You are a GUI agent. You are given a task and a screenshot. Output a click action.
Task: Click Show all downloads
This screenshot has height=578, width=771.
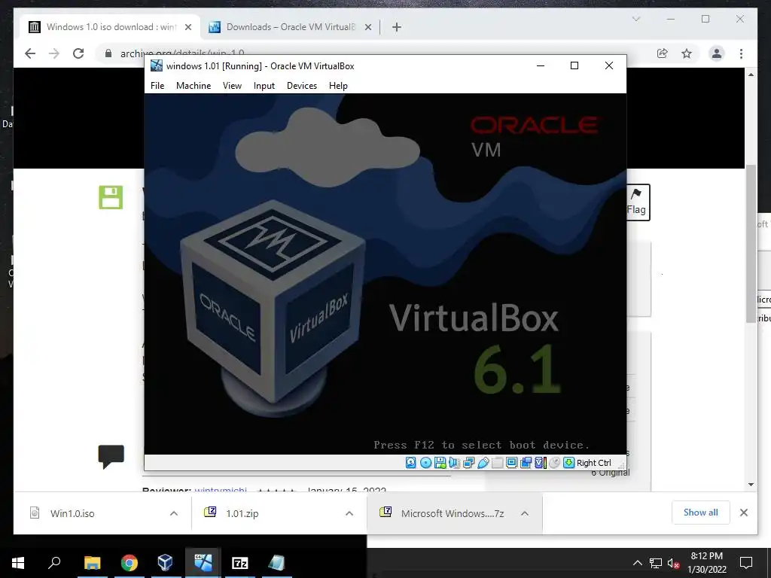coord(701,513)
